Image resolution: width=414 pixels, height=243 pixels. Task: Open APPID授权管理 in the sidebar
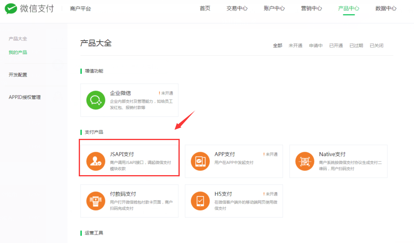coord(25,97)
